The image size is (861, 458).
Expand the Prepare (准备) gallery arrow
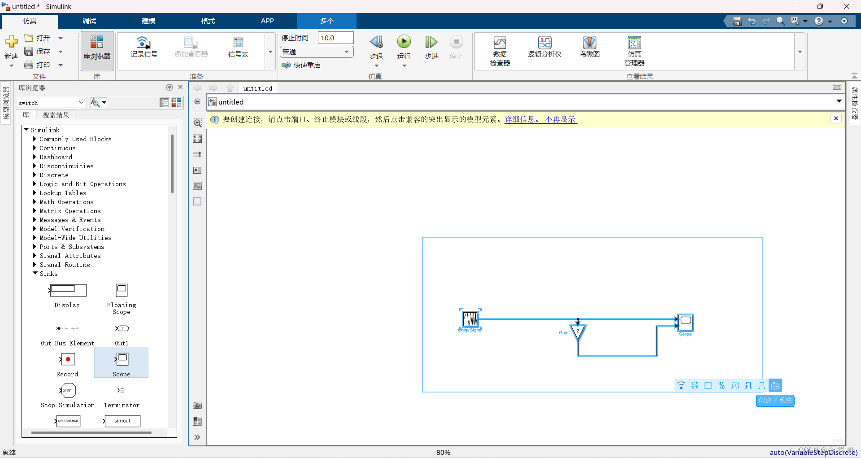point(270,52)
